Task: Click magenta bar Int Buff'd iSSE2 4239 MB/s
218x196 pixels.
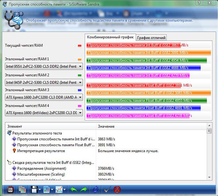Action: pos(138,75)
